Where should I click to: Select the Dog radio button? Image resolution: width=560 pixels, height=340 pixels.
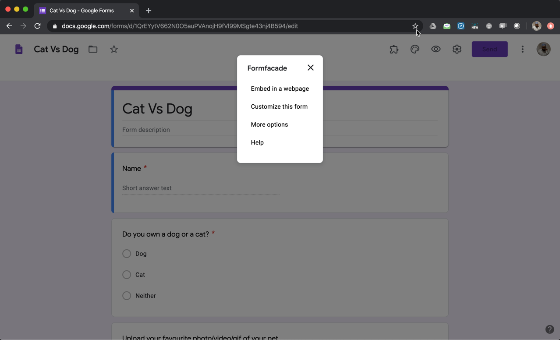point(126,253)
